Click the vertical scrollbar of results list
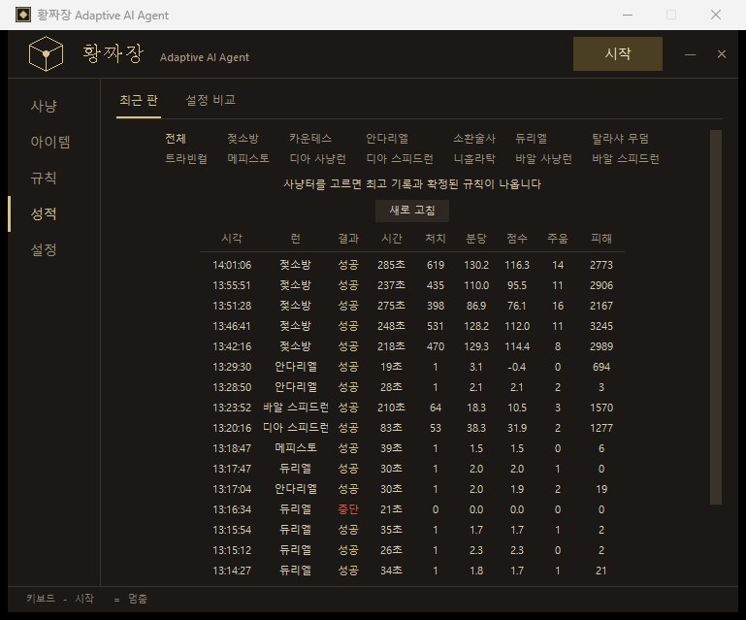 (x=716, y=317)
